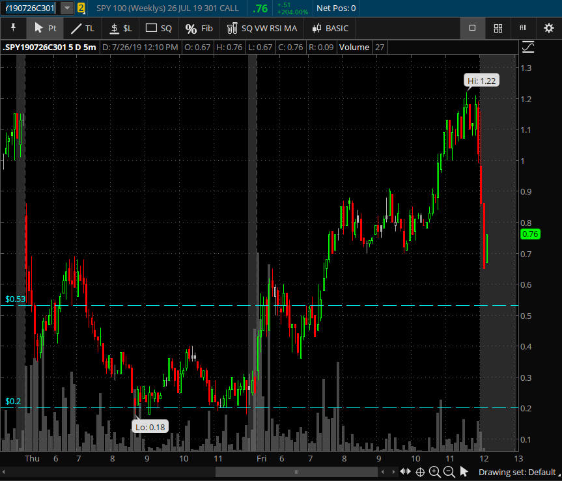Select the Fib retracement tool
Image resolution: width=562 pixels, height=481 pixels.
pyautogui.click(x=199, y=28)
